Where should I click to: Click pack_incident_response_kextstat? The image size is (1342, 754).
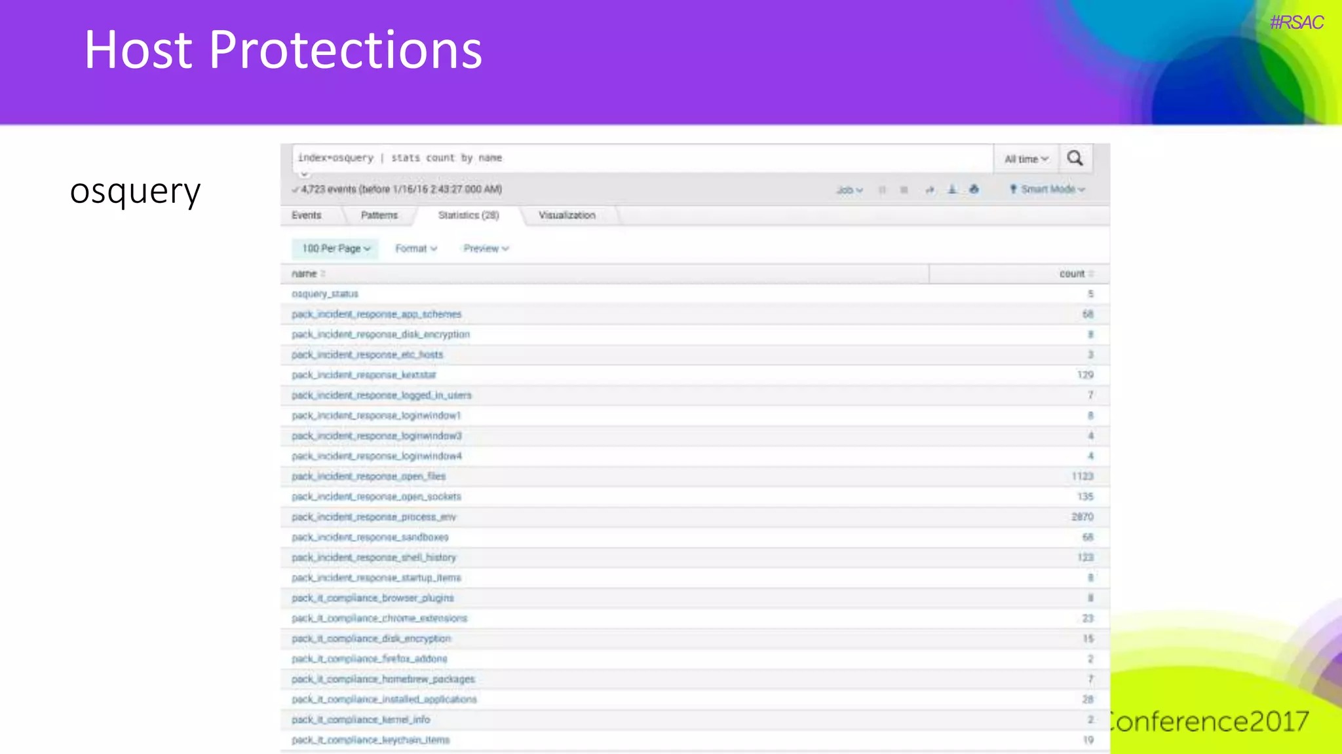click(364, 375)
